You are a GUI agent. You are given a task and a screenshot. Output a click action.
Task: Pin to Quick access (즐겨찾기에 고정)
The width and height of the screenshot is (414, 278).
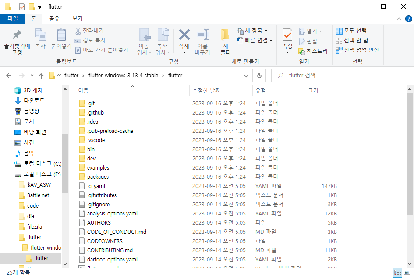point(17,42)
